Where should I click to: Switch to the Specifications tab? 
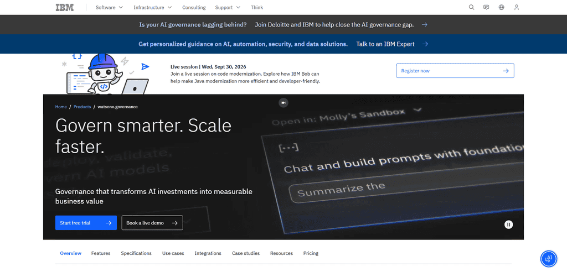136,253
